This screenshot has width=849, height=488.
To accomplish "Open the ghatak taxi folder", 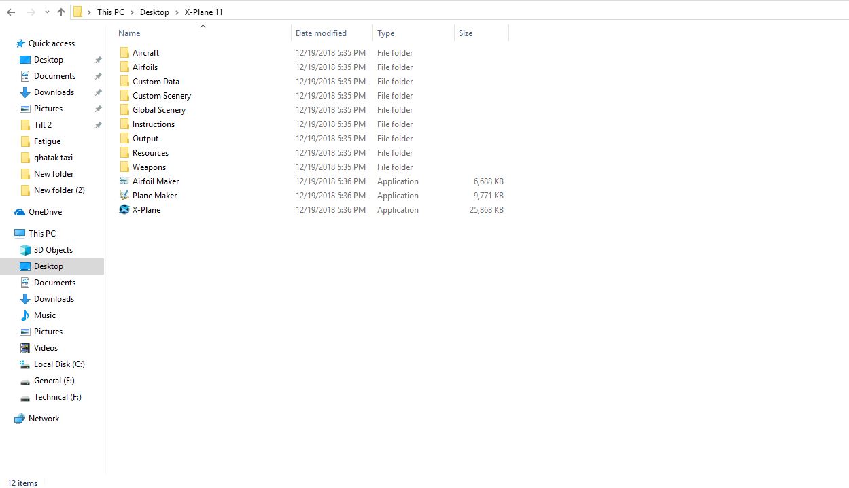I will tap(53, 158).
